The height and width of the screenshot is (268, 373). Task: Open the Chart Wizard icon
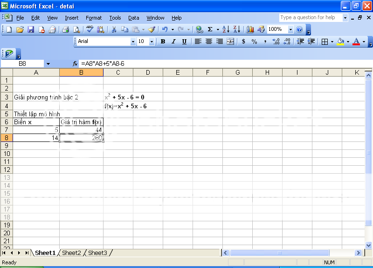[x=250, y=29]
